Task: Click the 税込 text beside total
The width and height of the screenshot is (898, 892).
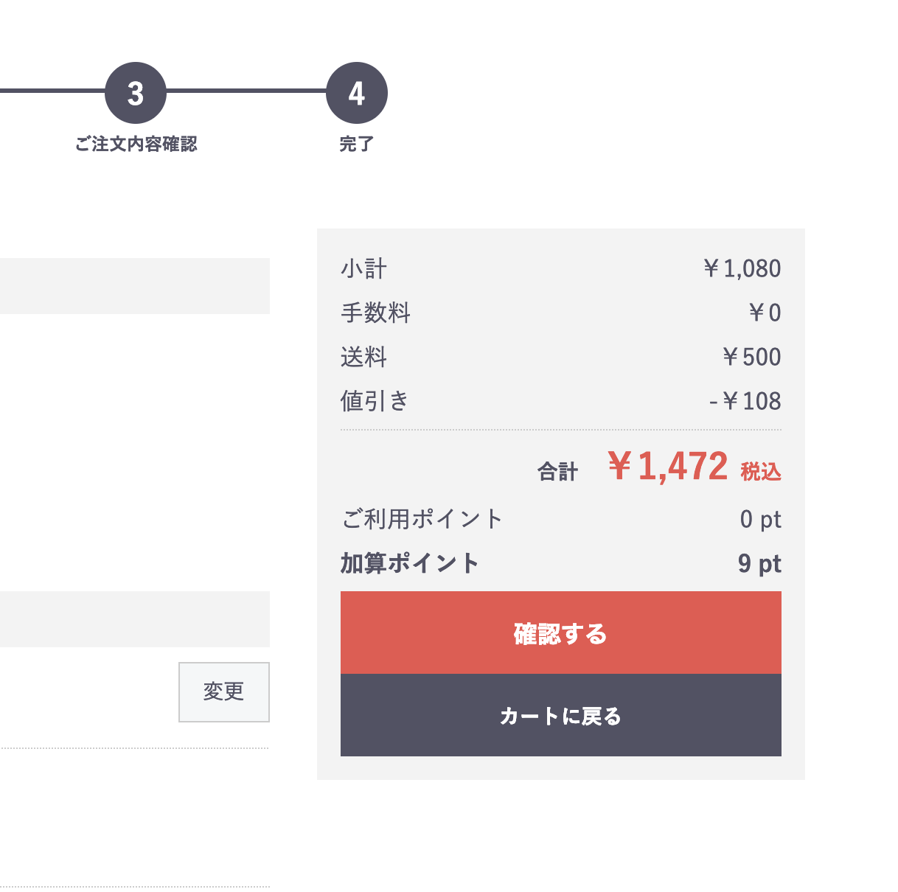Action: [x=761, y=471]
